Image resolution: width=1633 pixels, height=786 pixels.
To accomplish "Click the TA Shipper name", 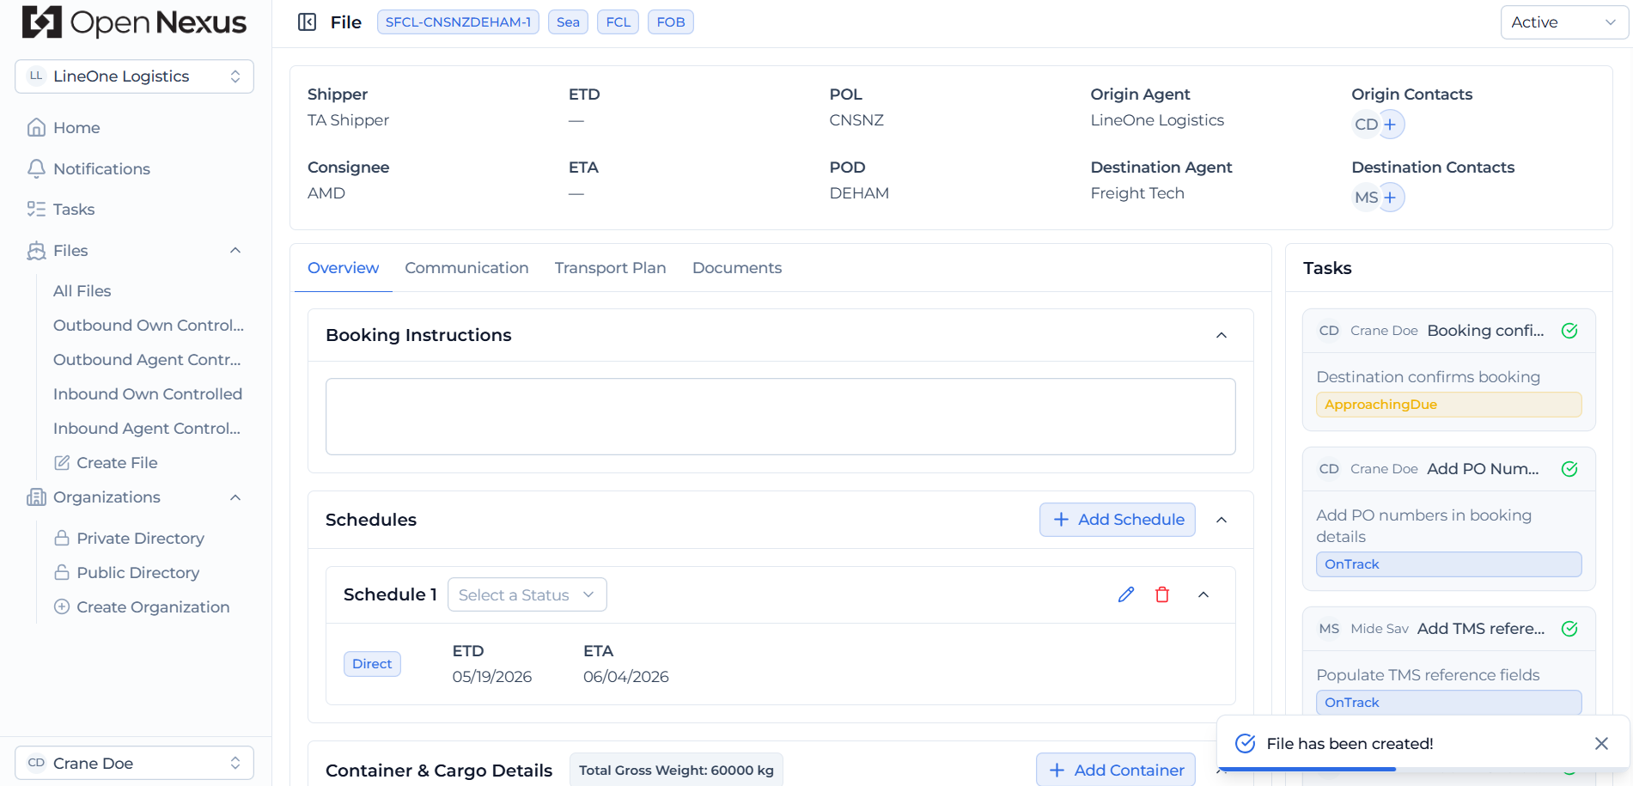I will pos(348,120).
